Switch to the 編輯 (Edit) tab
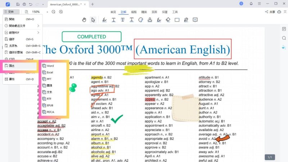Image resolution: width=288 pixels, height=162 pixels. [134, 12]
